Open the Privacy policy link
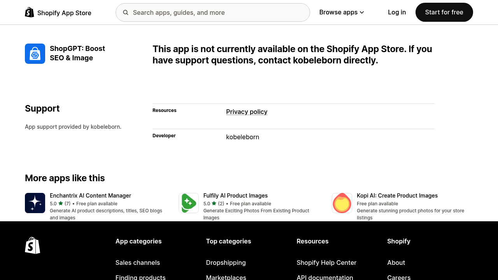This screenshot has height=280, width=498. pyautogui.click(x=247, y=112)
